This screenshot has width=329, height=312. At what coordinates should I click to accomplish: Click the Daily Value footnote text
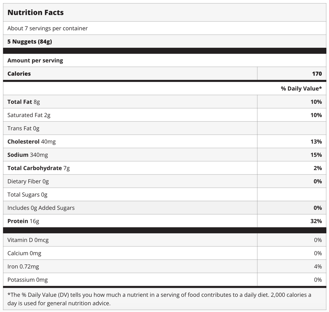159,299
